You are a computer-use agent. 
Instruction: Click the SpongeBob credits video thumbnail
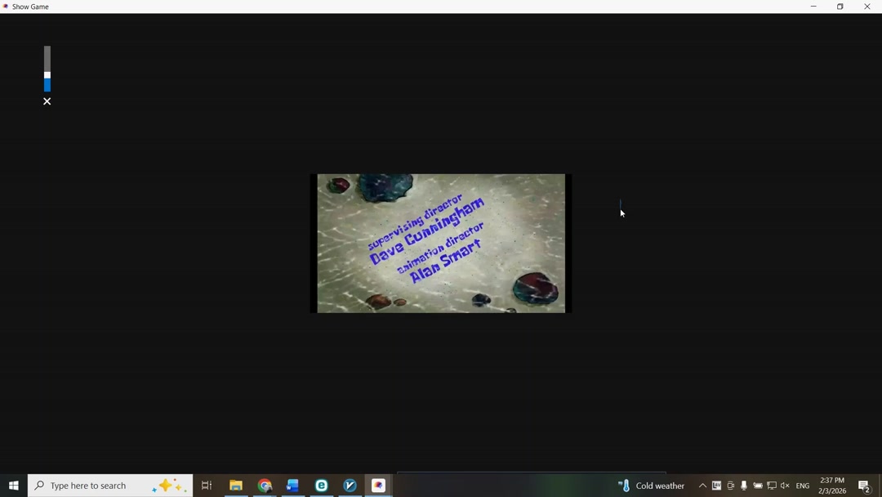pos(441,243)
